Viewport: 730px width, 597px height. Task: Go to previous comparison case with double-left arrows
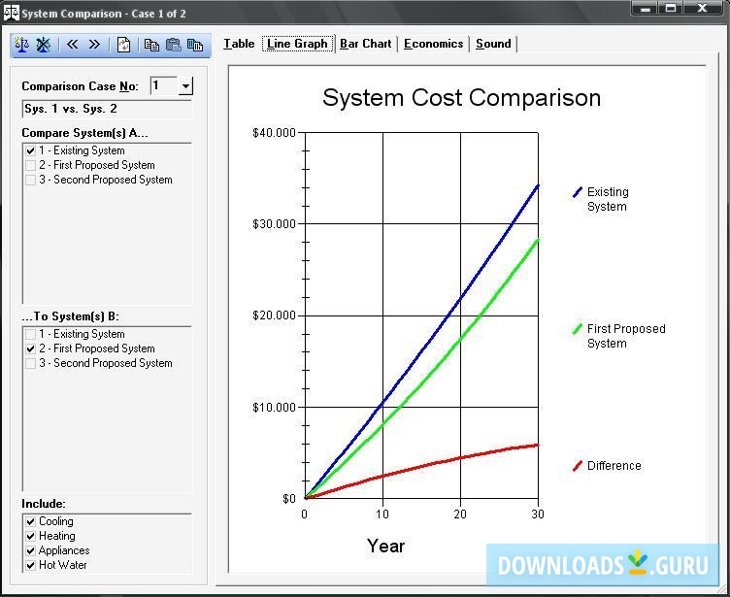pyautogui.click(x=73, y=45)
